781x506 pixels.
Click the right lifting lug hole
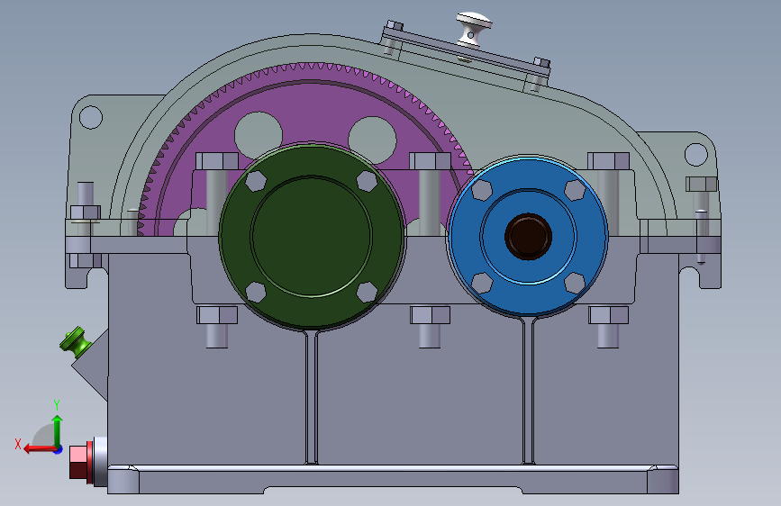(x=695, y=154)
